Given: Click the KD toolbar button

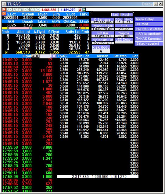Looking at the screenshot, I should tap(27, 10).
